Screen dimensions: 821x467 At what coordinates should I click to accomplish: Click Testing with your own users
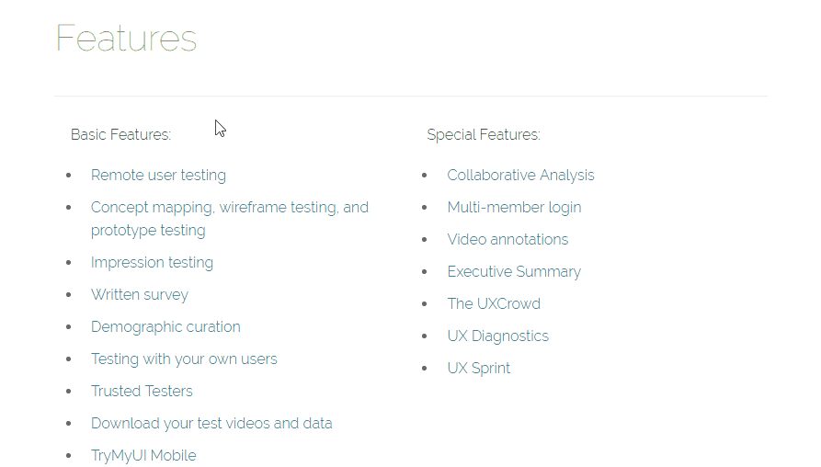(184, 359)
